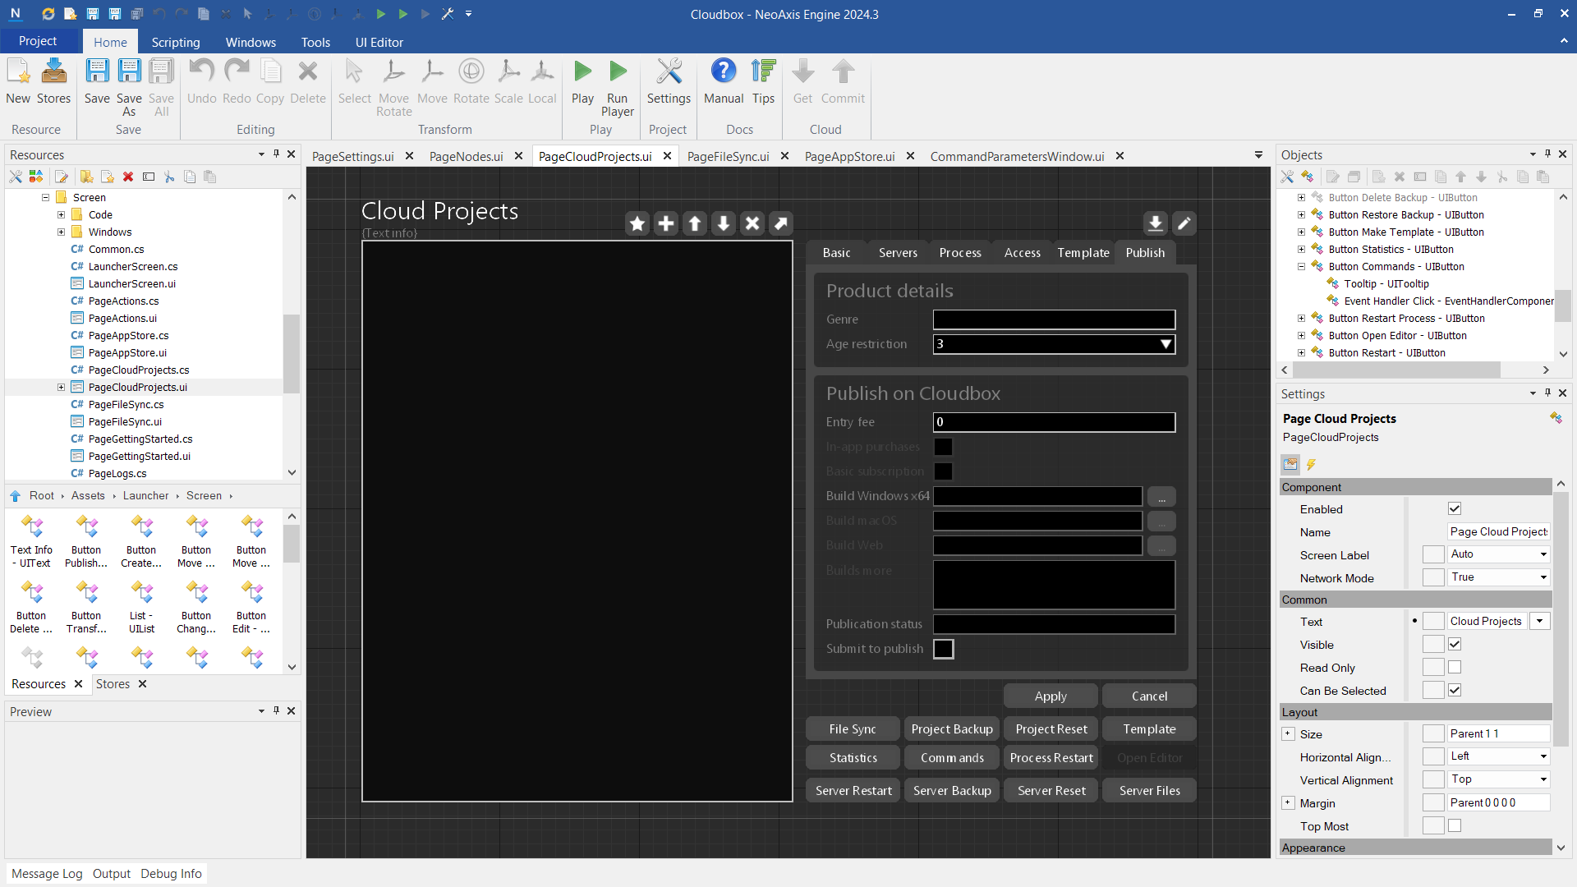Switch to the Scripting ribbon tab
Image resolution: width=1577 pixels, height=887 pixels.
[176, 42]
